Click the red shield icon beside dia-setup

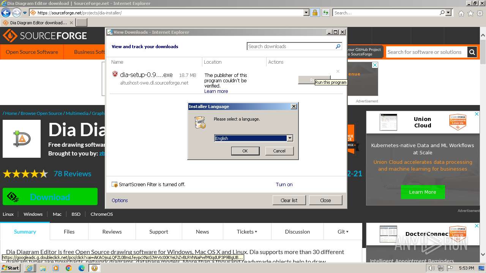115,74
